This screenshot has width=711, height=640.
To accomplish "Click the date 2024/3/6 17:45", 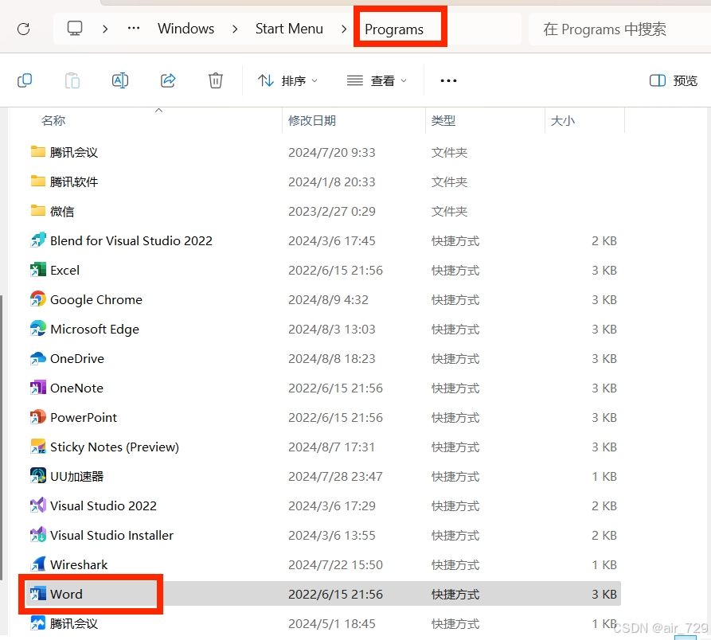I will [332, 240].
